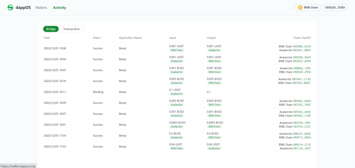Open the BNB Chain network selector

pos(308,8)
